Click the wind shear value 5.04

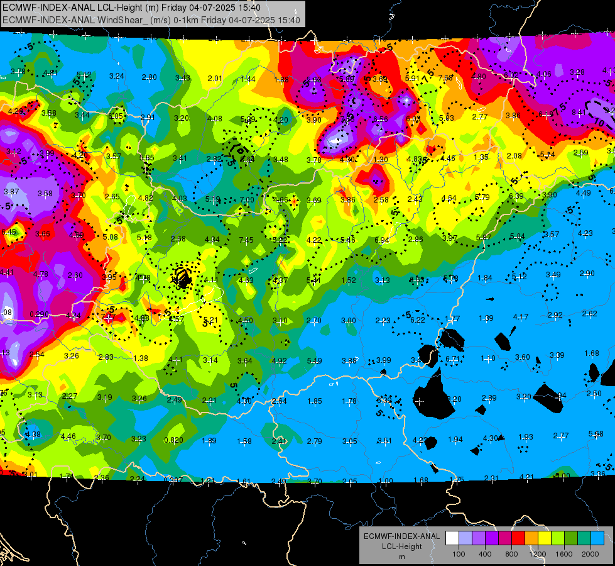coord(518,236)
